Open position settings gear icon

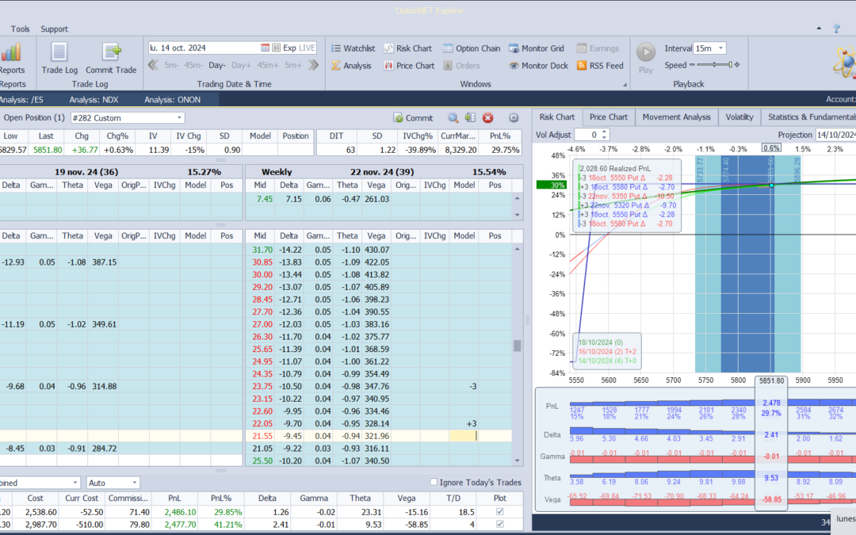point(514,118)
